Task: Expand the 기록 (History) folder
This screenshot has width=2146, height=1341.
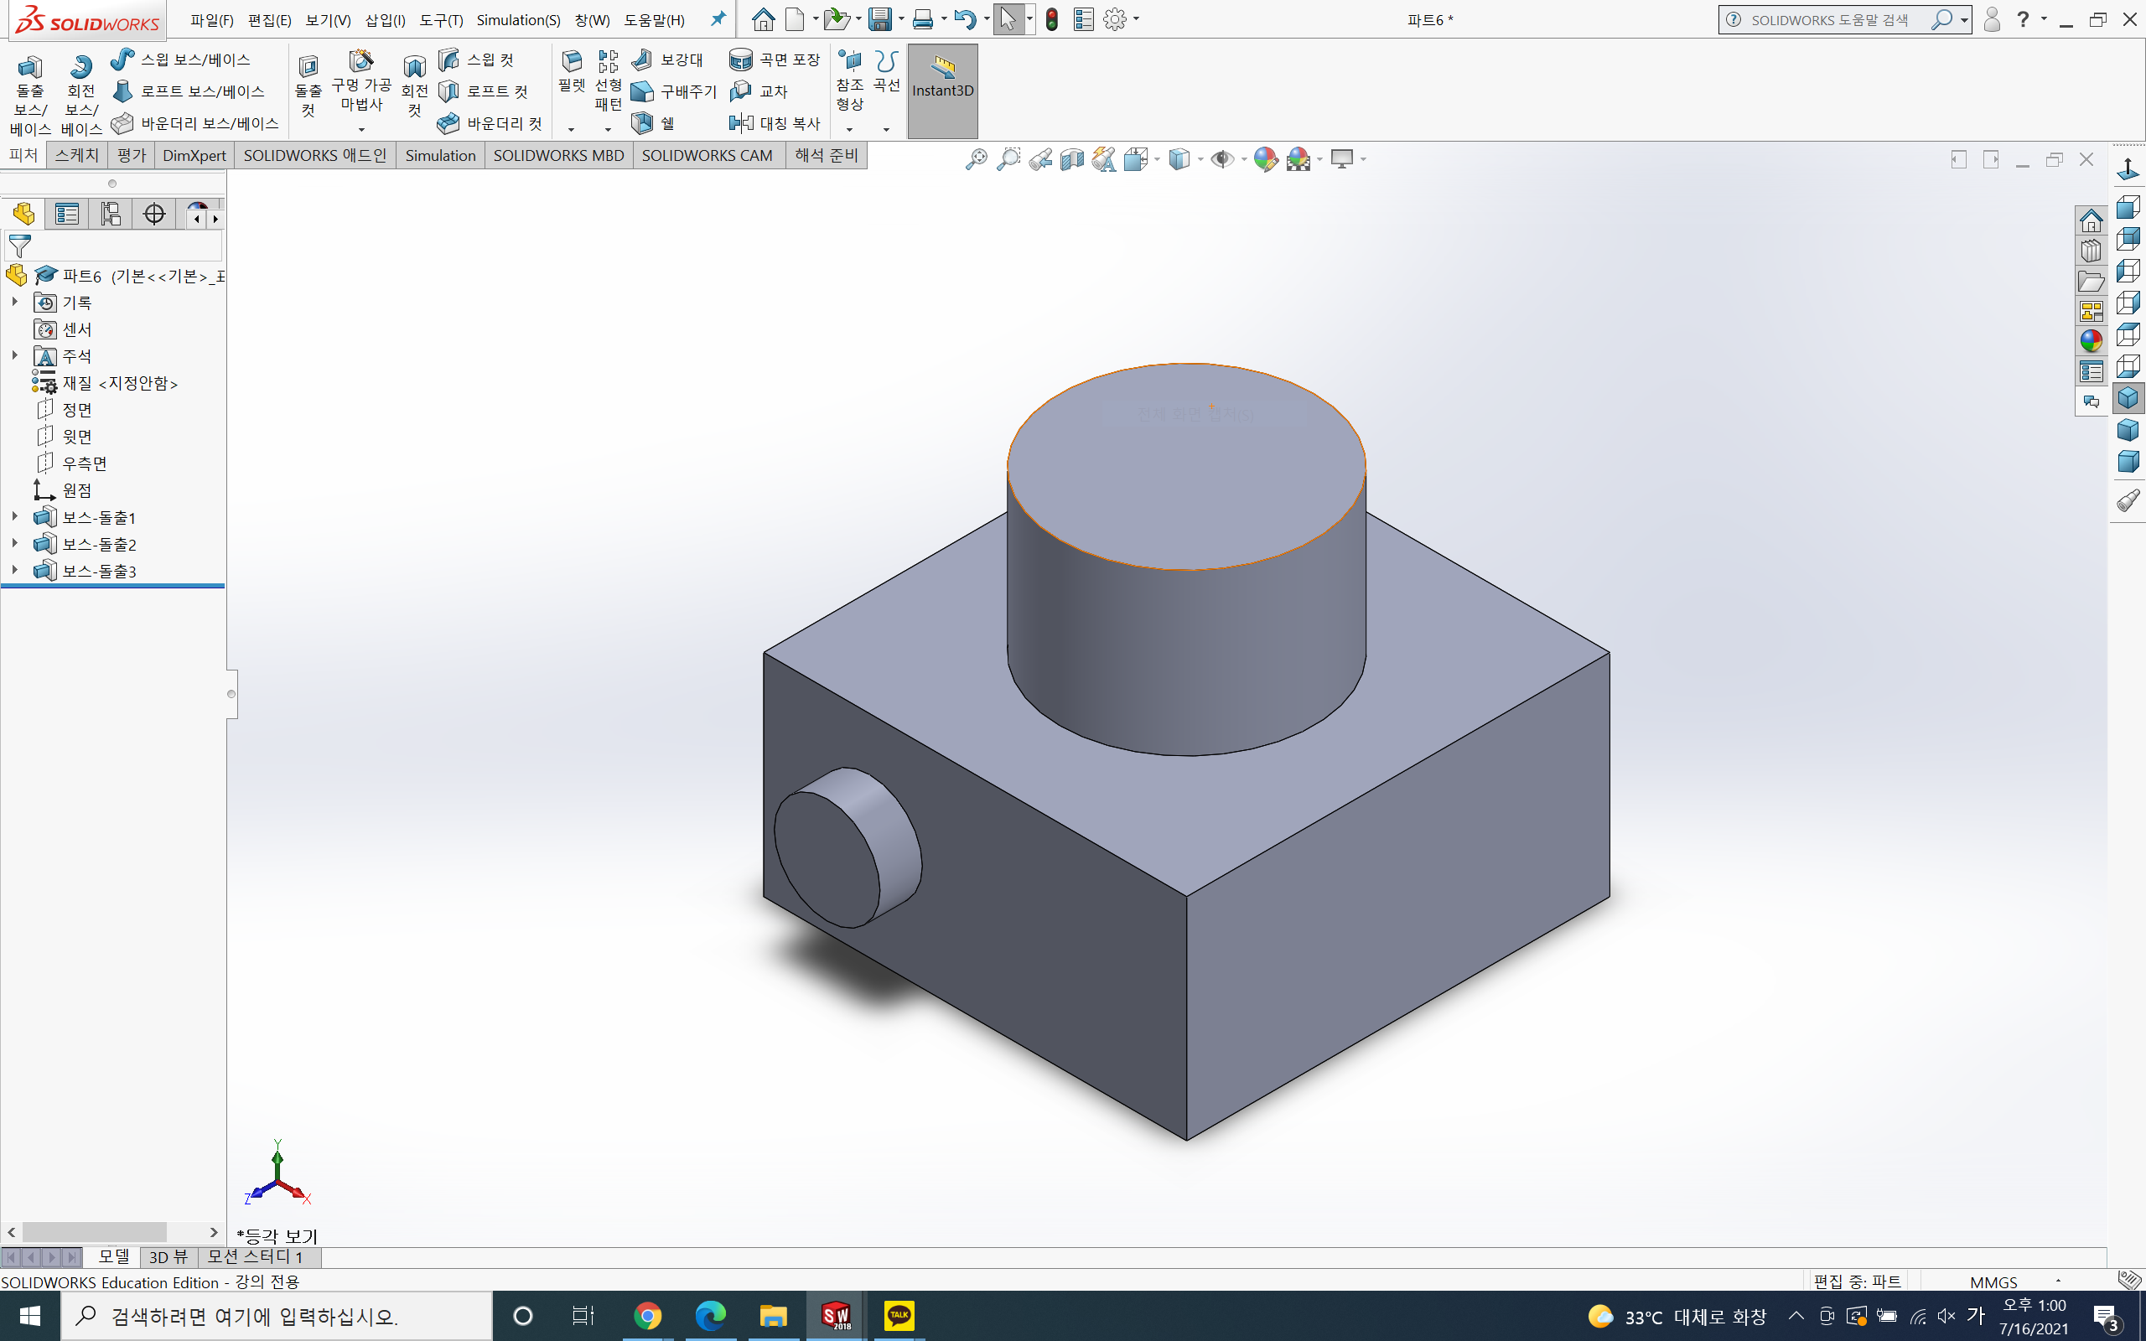Action: (x=15, y=302)
